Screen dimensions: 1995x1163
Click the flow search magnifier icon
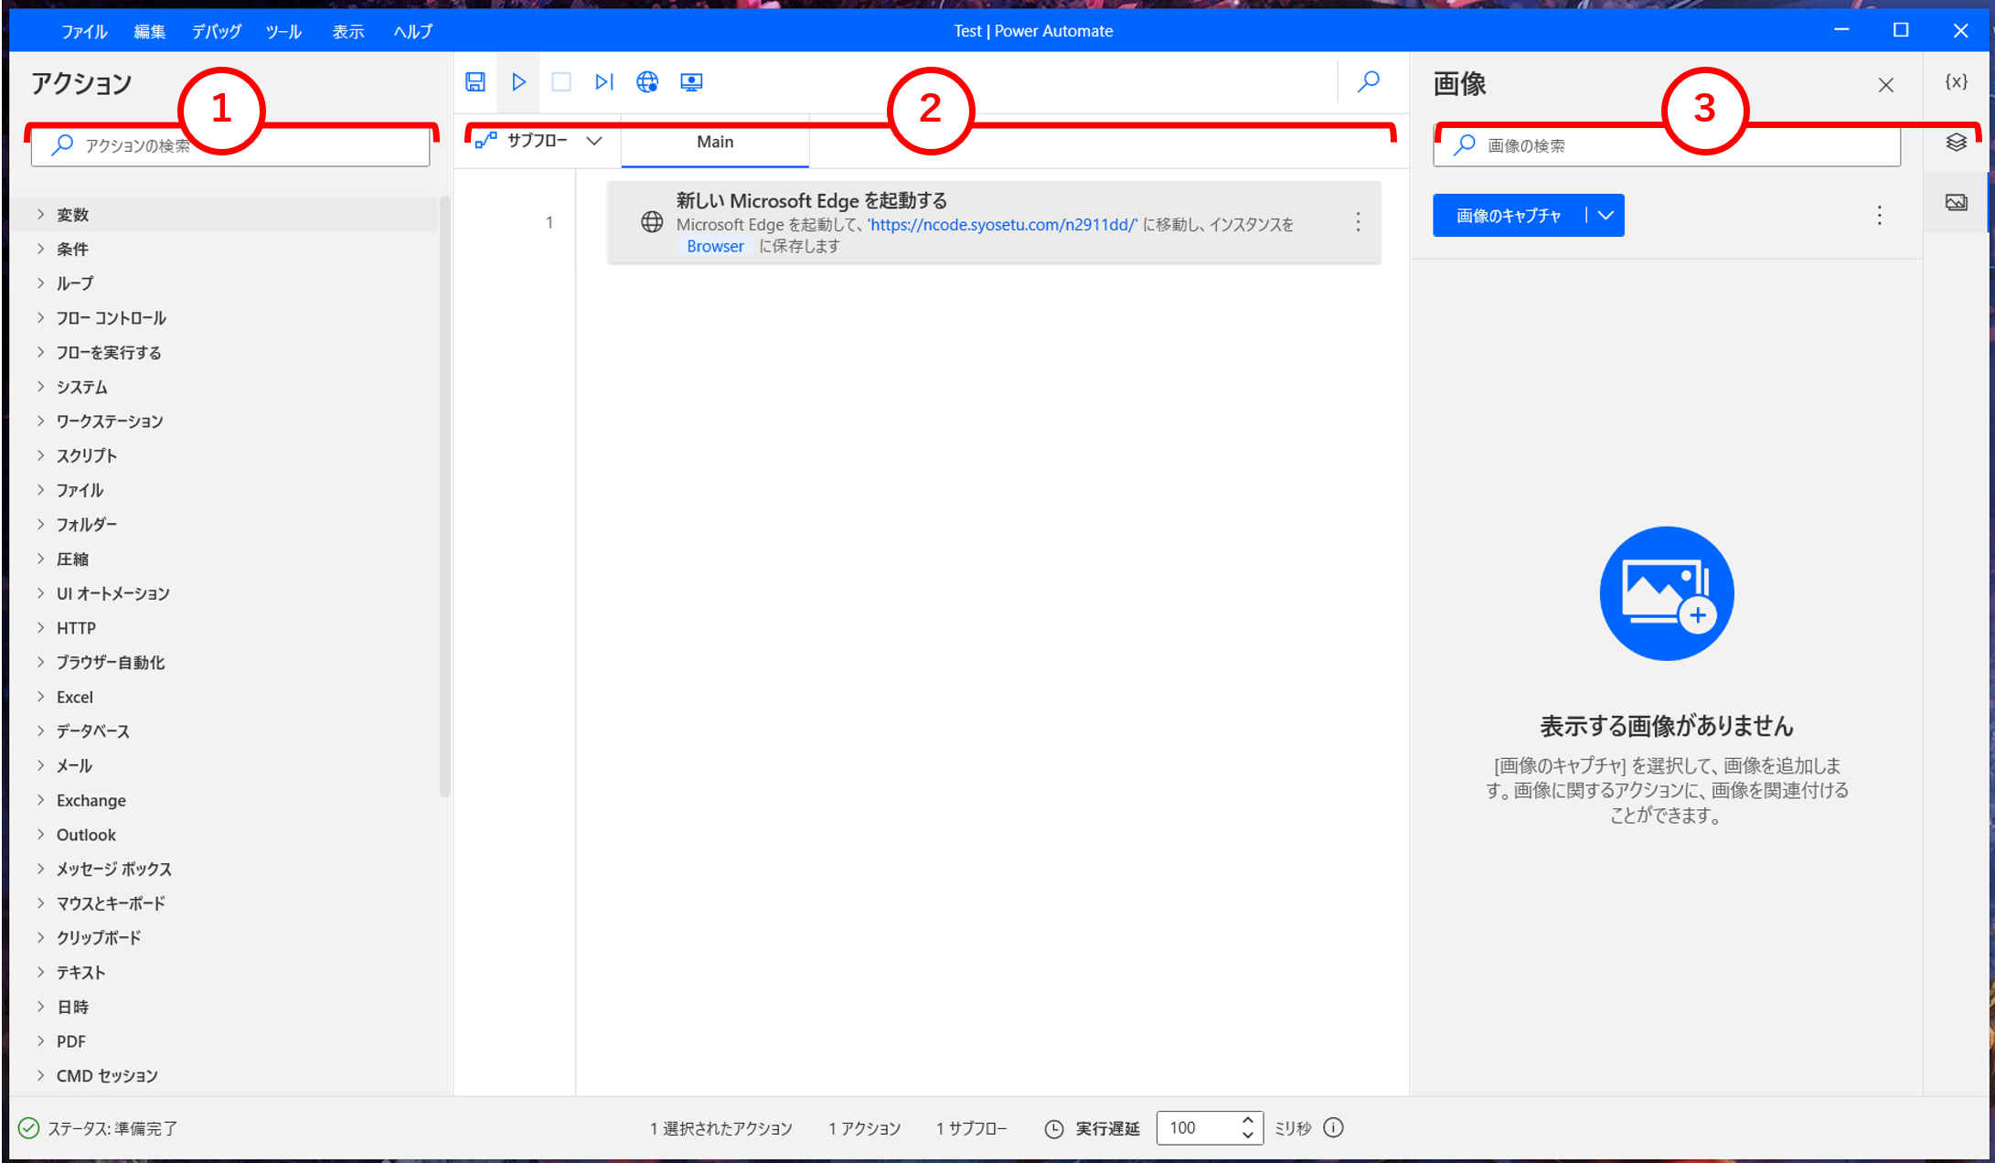point(1369,82)
